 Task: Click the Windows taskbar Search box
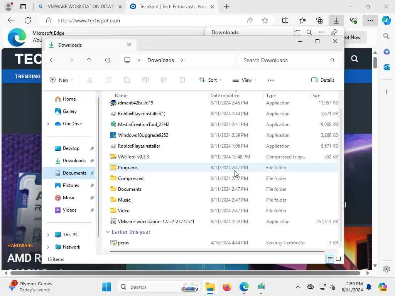(159, 287)
